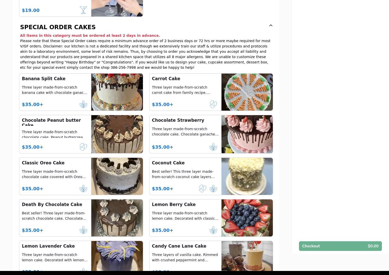Click the leaf icon on Coconut Cake card
This screenshot has width=389, height=275.
[x=213, y=188]
